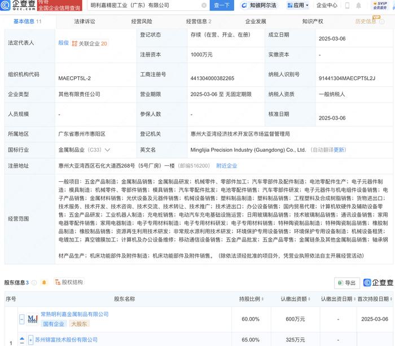
Task: Clear the search box with the X icon
Action: click(204, 5)
